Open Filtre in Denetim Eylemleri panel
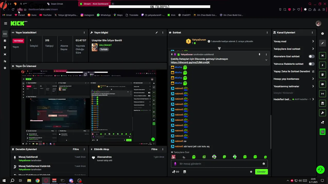Image resolution: width=328 pixels, height=184 pixels. tap(76, 149)
